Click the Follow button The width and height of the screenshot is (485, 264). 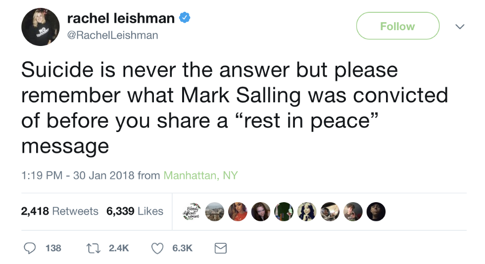tap(397, 26)
